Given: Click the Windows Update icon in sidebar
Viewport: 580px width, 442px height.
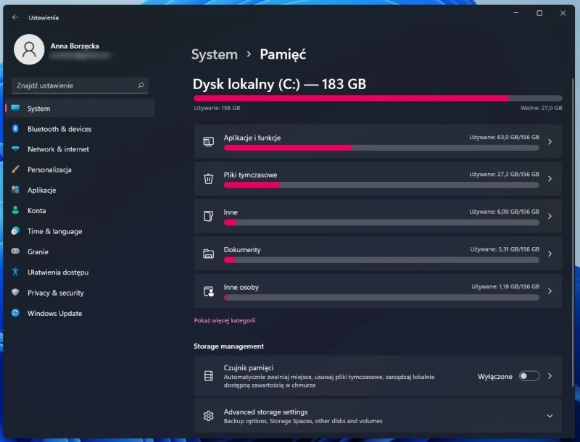Looking at the screenshot, I should (15, 313).
